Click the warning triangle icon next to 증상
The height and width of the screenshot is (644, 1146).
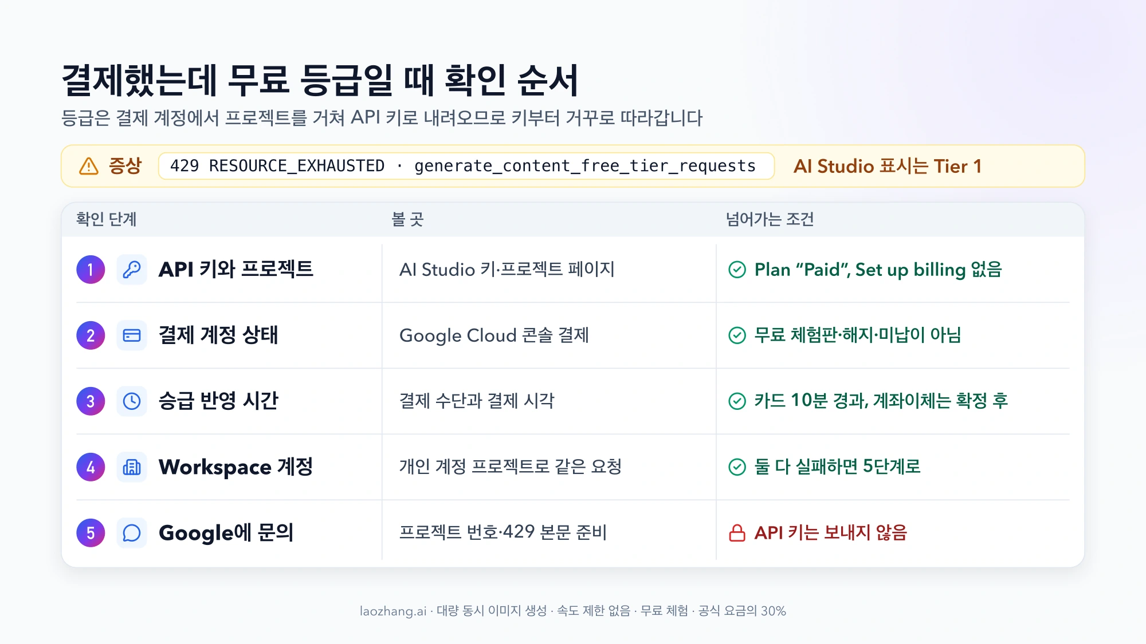(89, 166)
